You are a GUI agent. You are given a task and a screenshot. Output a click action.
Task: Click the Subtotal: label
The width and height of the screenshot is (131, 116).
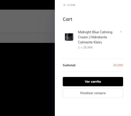pos(69,65)
